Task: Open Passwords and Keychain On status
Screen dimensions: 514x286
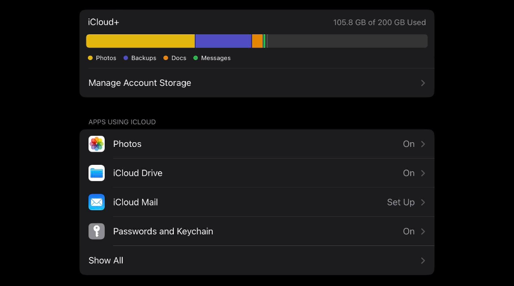Action: (409, 231)
